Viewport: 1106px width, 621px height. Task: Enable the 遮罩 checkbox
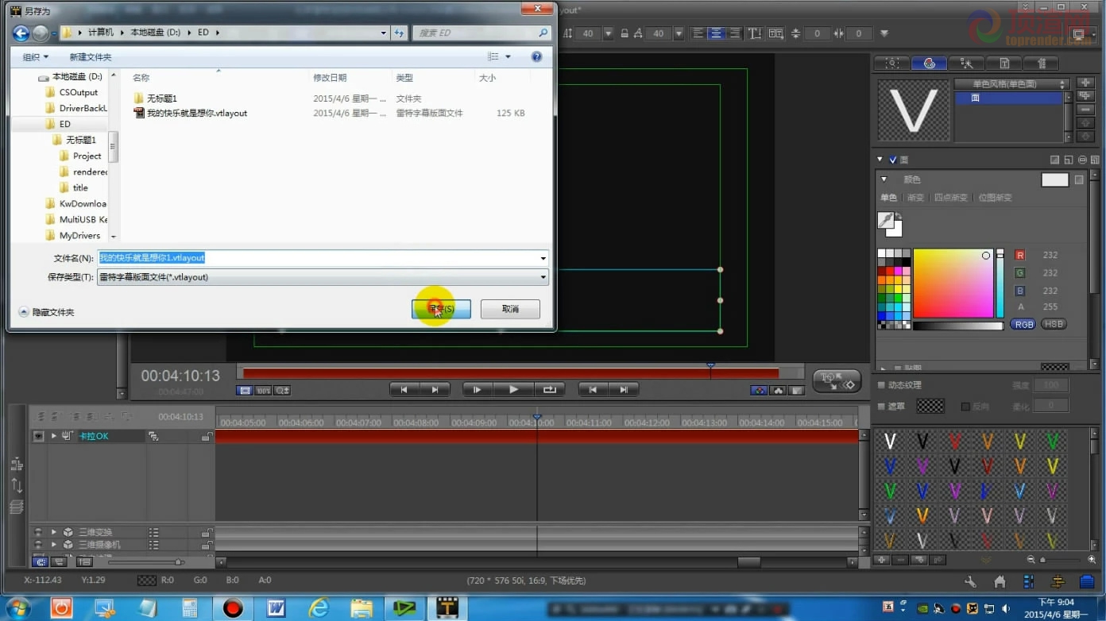881,406
